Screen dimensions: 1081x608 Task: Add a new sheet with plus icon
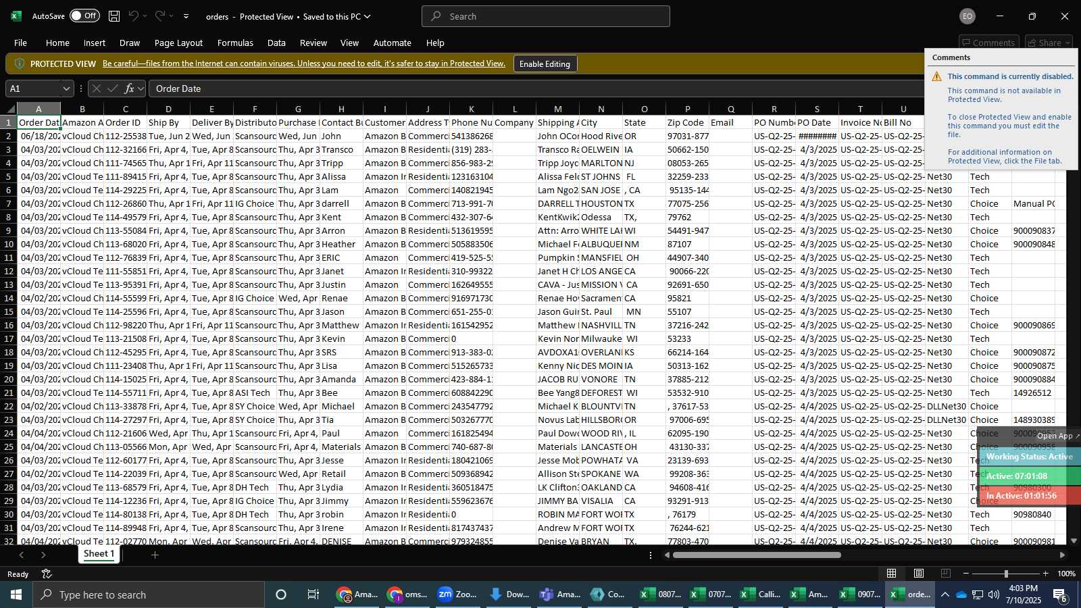[155, 555]
